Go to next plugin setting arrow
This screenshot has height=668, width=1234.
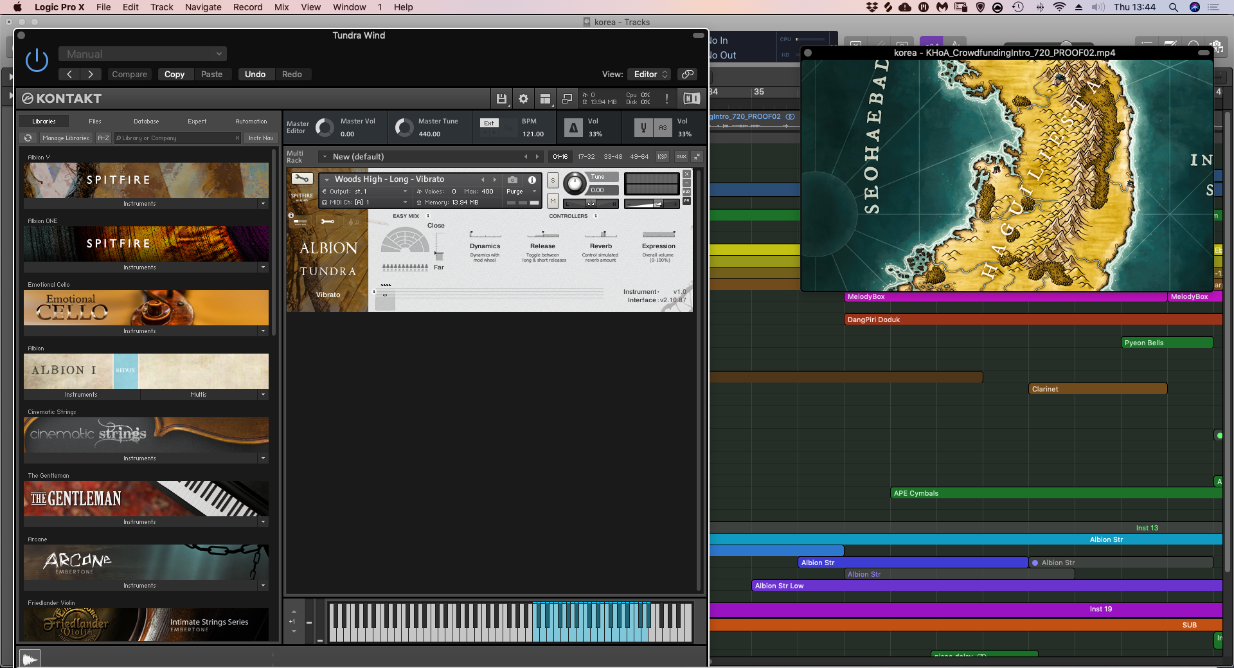coord(91,74)
